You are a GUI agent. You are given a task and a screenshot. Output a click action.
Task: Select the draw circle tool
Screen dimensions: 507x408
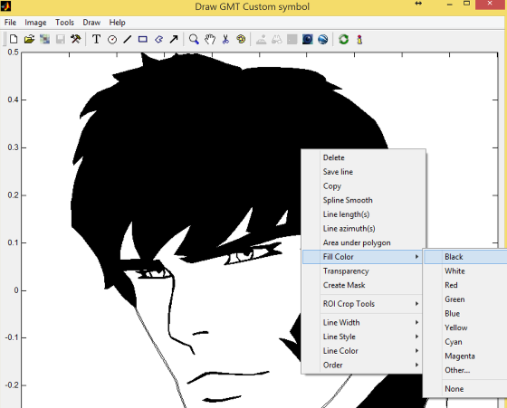(x=112, y=40)
